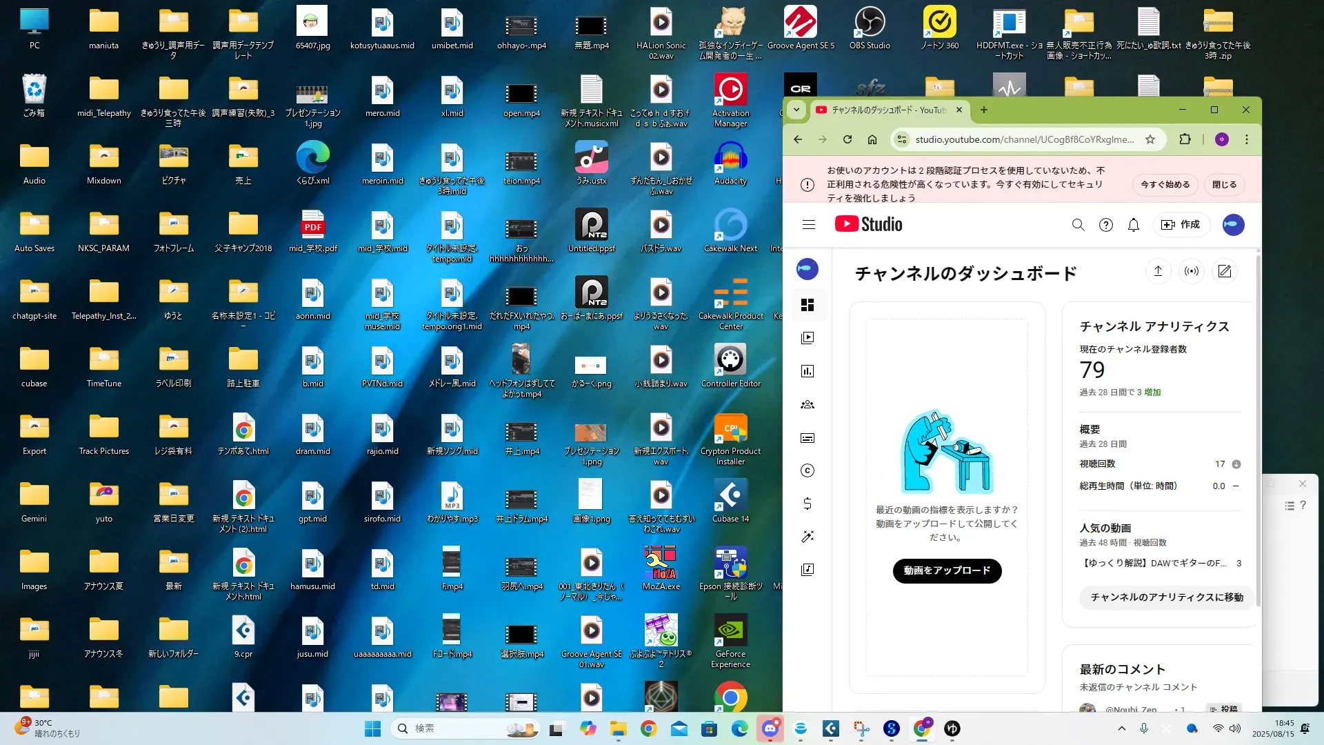Open YouTube Studio notifications bell

point(1133,225)
